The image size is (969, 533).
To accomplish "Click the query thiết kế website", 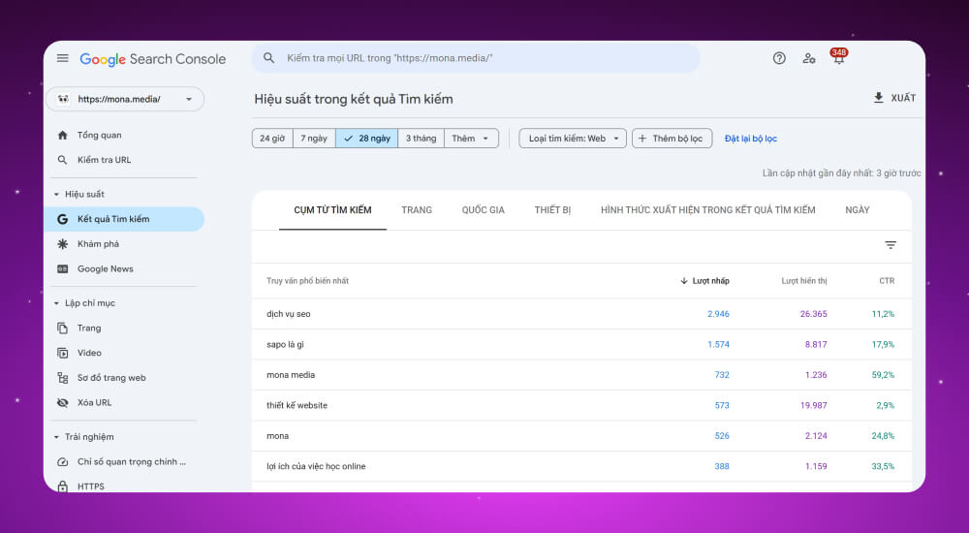I will coord(297,406).
